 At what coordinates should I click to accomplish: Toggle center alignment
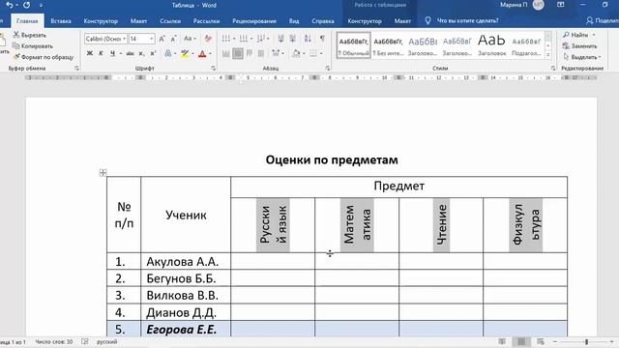[238, 53]
